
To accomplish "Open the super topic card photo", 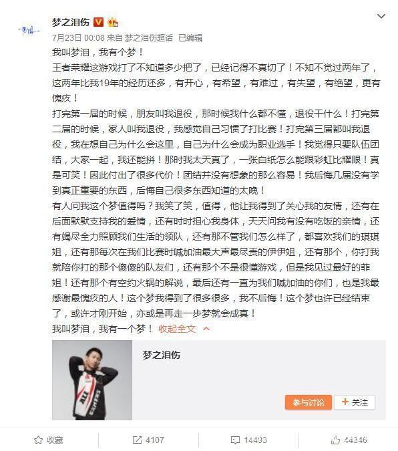I will (92, 380).
